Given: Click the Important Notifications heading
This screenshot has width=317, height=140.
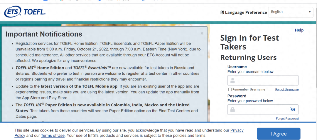Looking at the screenshot, I should pyautogui.click(x=44, y=34).
